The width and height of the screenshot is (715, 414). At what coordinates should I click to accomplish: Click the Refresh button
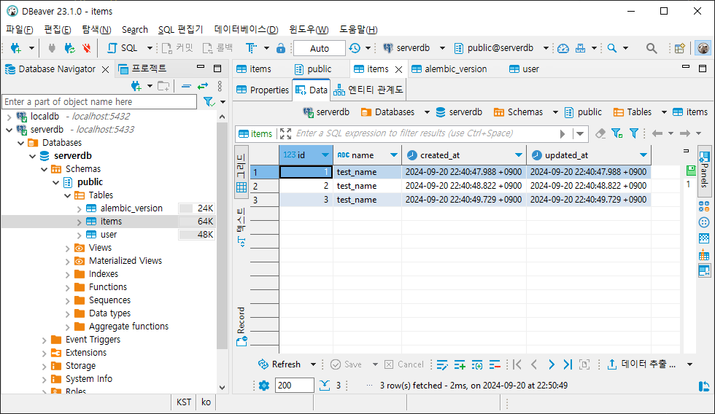[x=279, y=364]
